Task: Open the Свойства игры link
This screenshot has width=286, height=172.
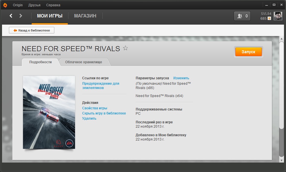Action: [x=95, y=108]
